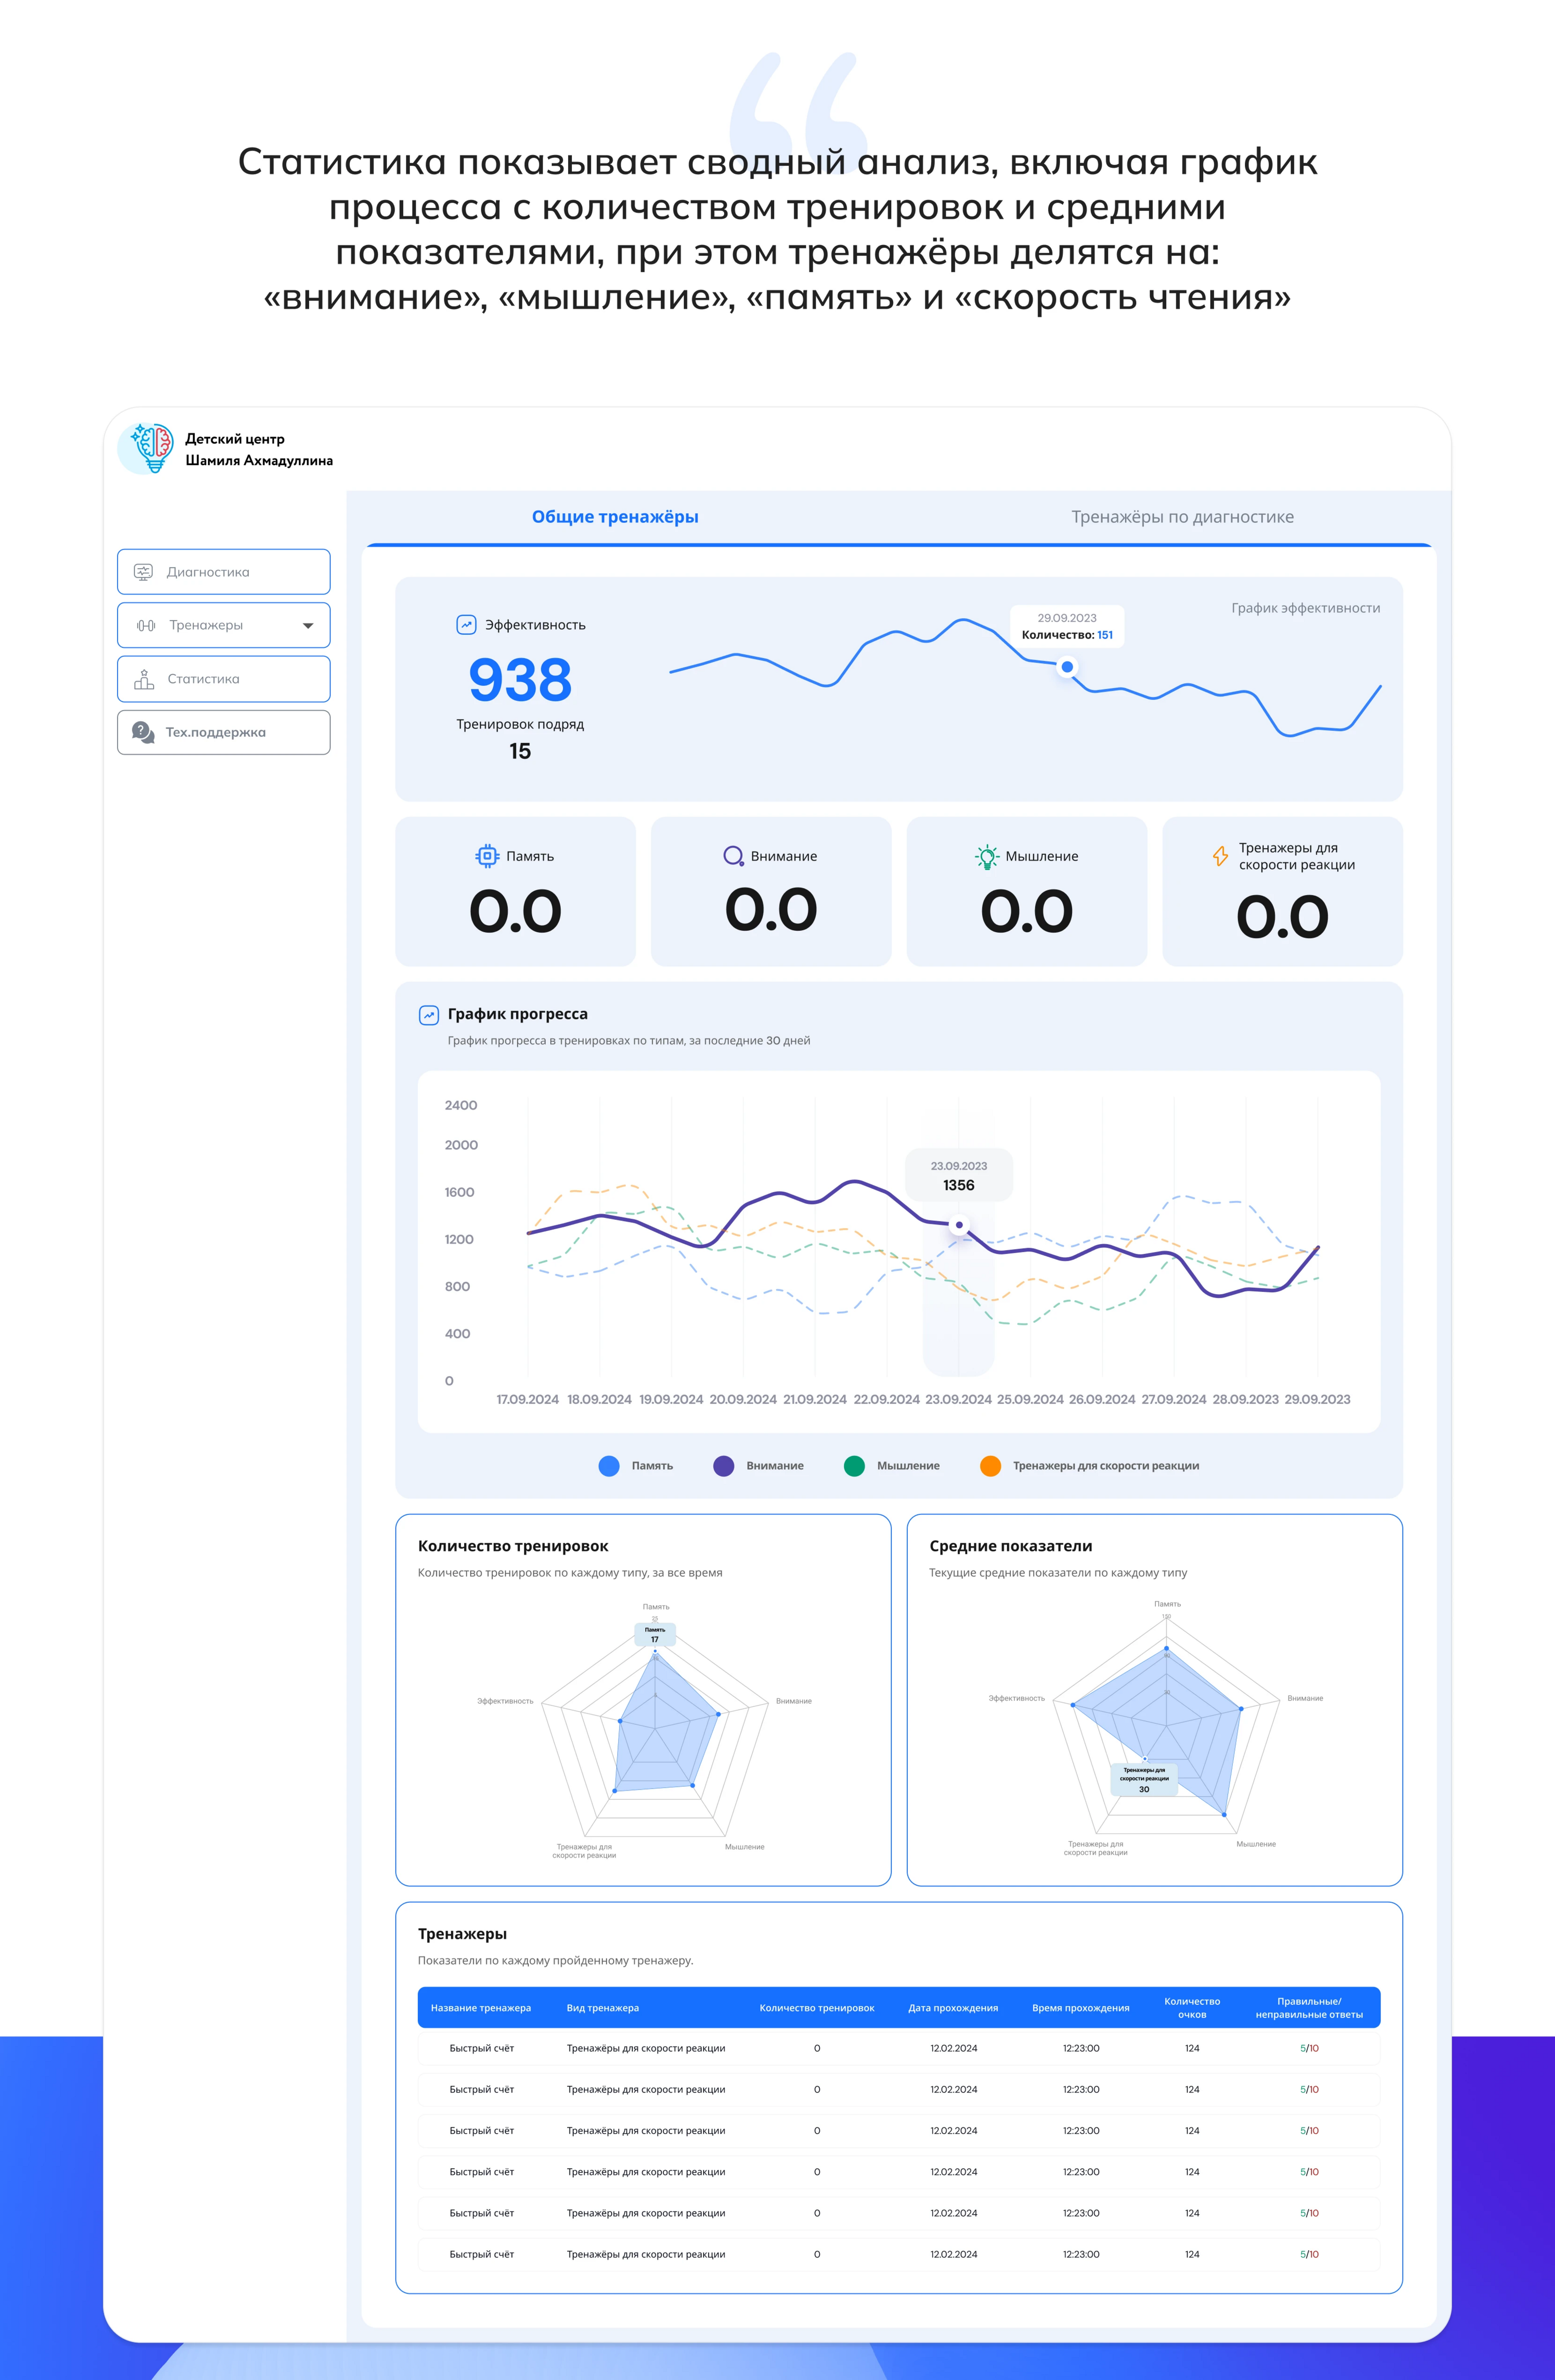Screen dimensions: 1555x2380
Task: Click the Статистика podium icon
Action: (144, 679)
